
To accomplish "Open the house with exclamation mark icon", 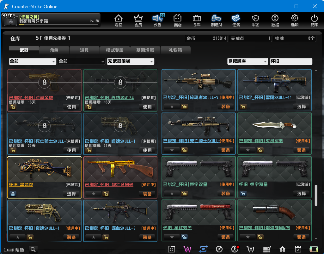I will pyautogui.click(x=282, y=249).
